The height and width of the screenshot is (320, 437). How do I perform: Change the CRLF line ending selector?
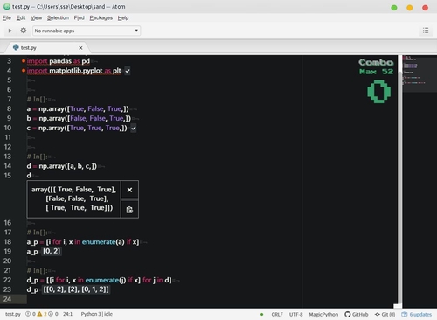(277, 314)
